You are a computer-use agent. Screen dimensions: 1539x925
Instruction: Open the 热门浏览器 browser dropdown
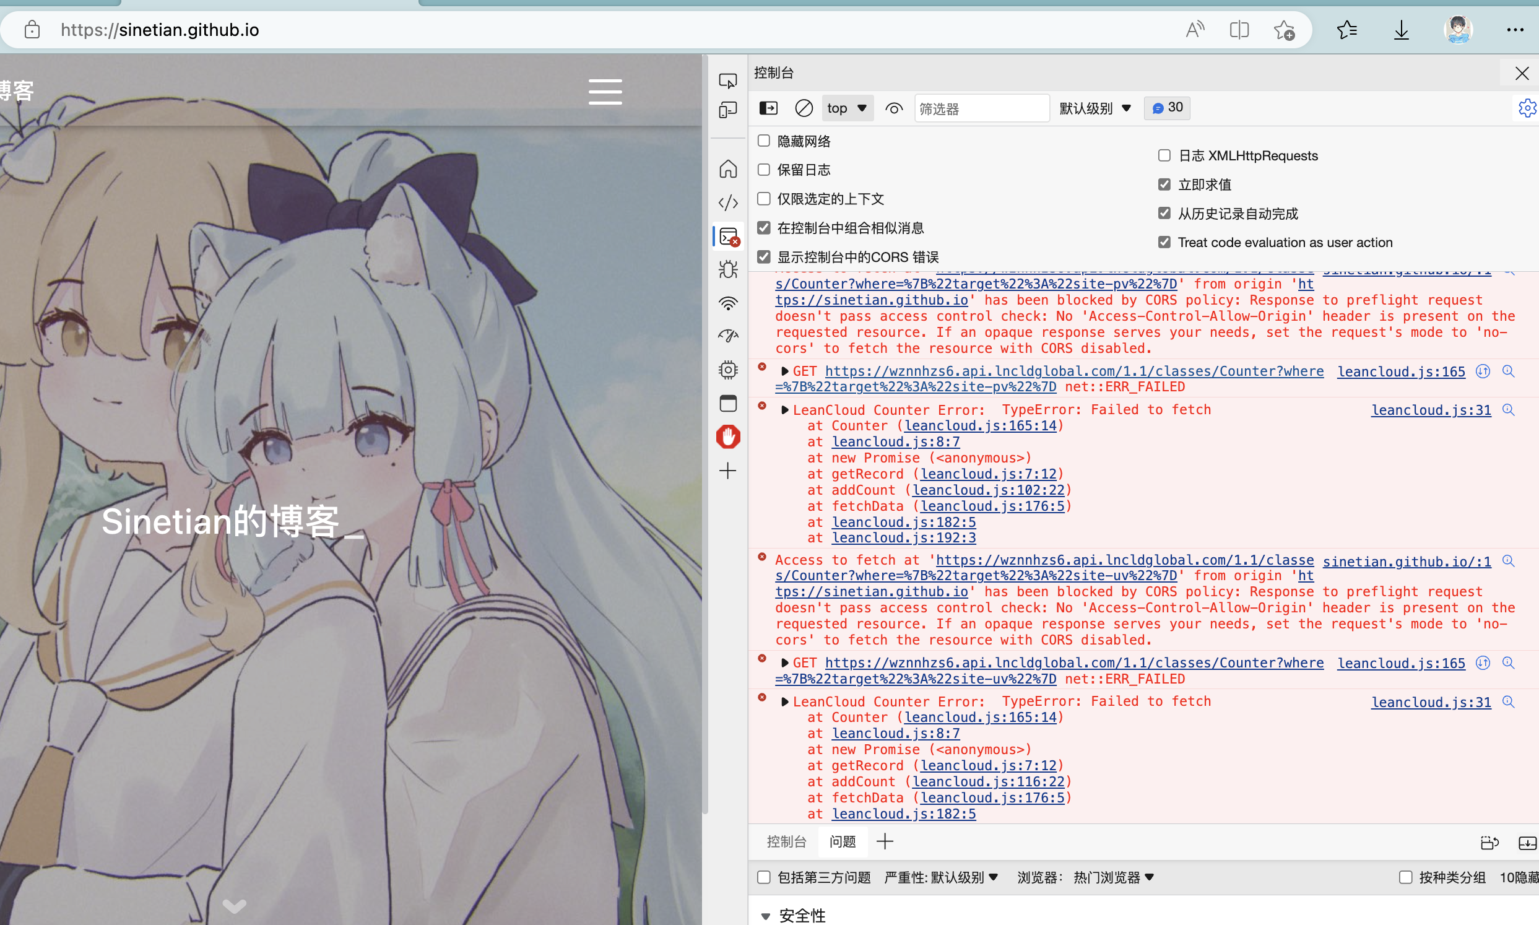tap(1114, 877)
